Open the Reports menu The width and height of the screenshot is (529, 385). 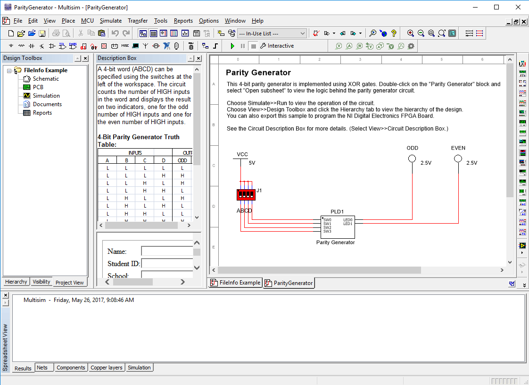tap(183, 21)
